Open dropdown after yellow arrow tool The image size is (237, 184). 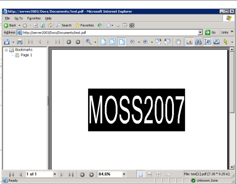[x=232, y=42]
